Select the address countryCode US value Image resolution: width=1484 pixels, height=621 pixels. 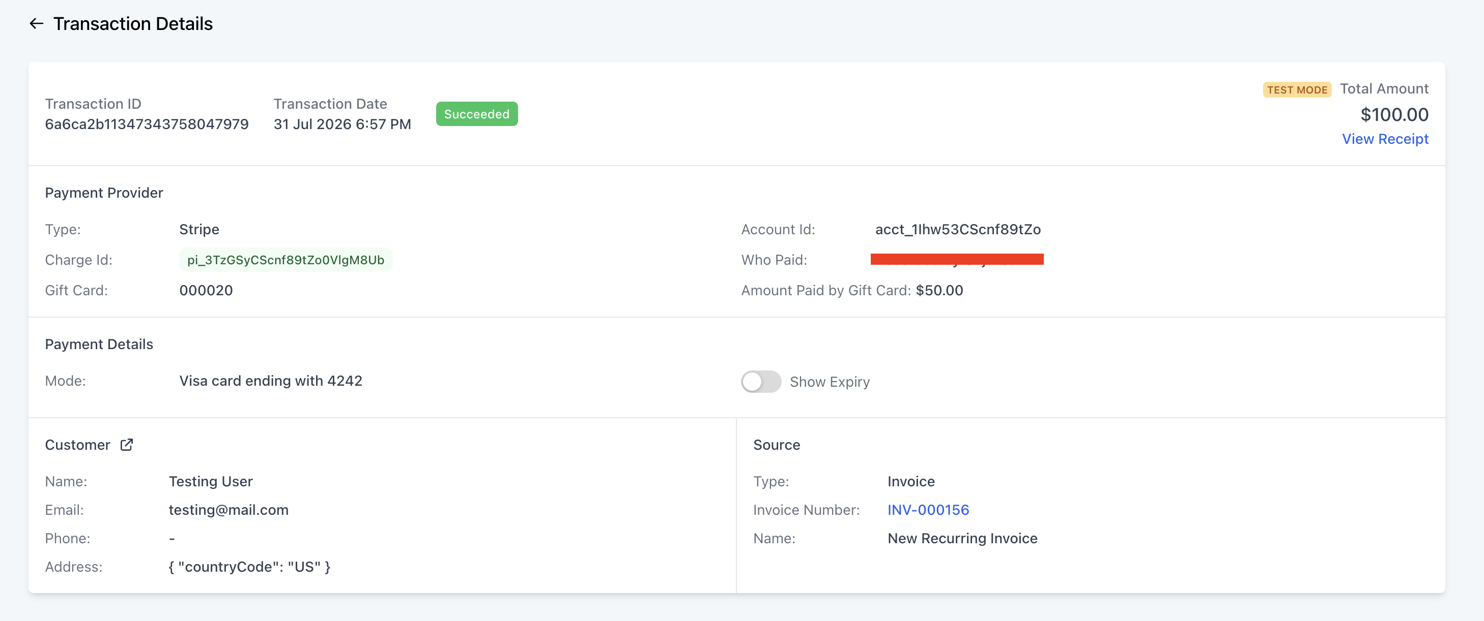pyautogui.click(x=249, y=567)
